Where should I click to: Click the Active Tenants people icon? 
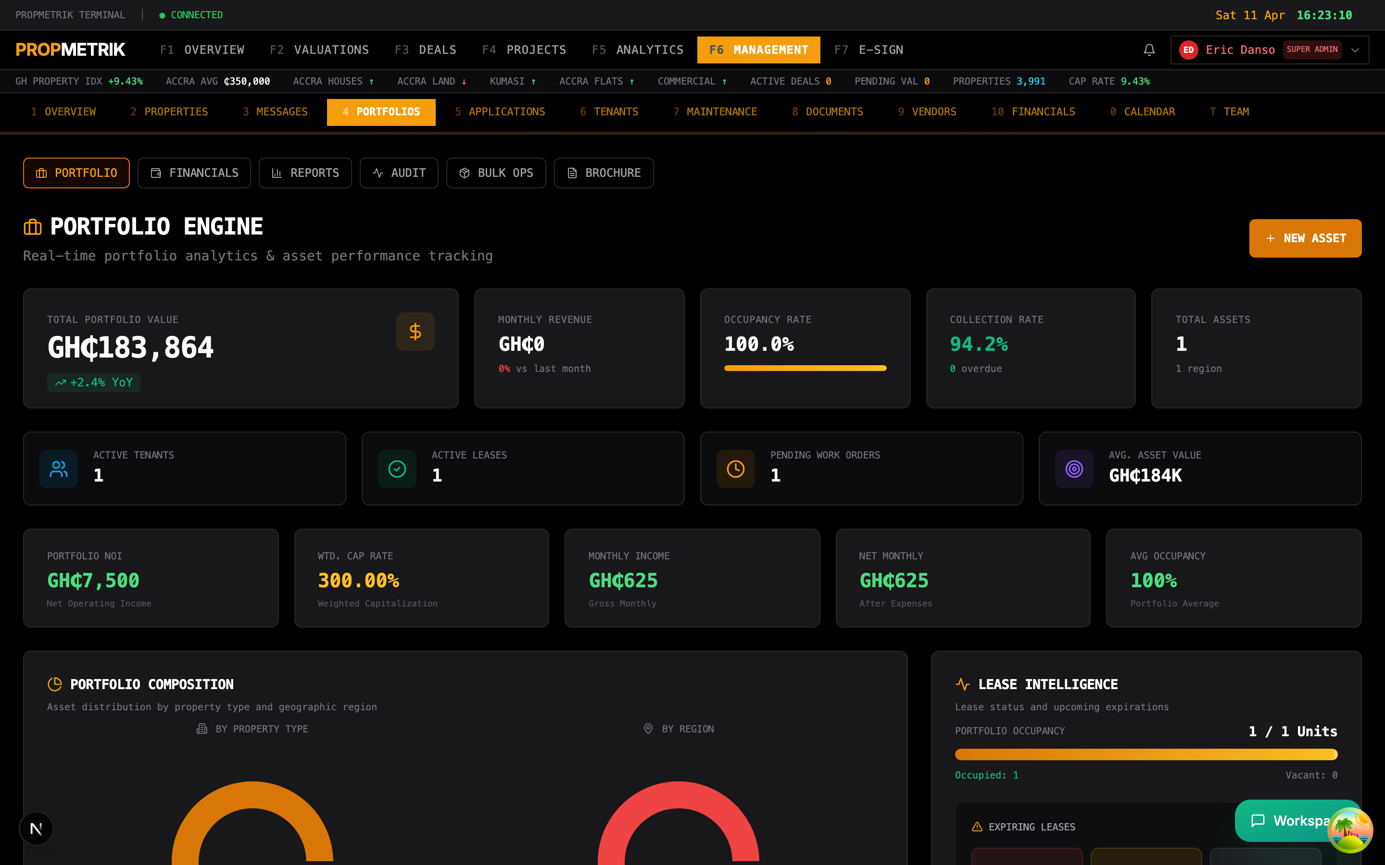[x=58, y=469]
